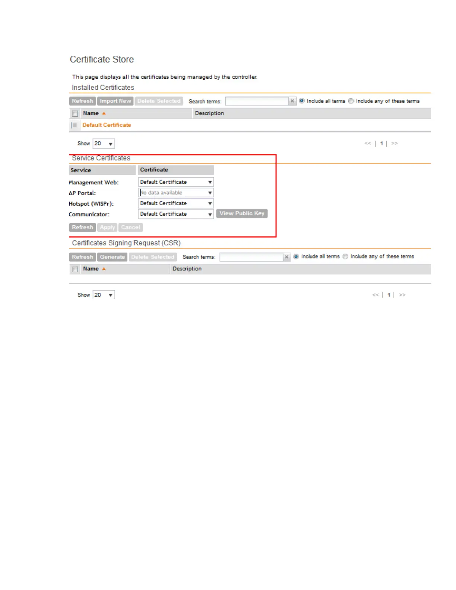Refresh the Installed Certificates list
Image resolution: width=456 pixels, height=590 pixels.
(x=83, y=101)
